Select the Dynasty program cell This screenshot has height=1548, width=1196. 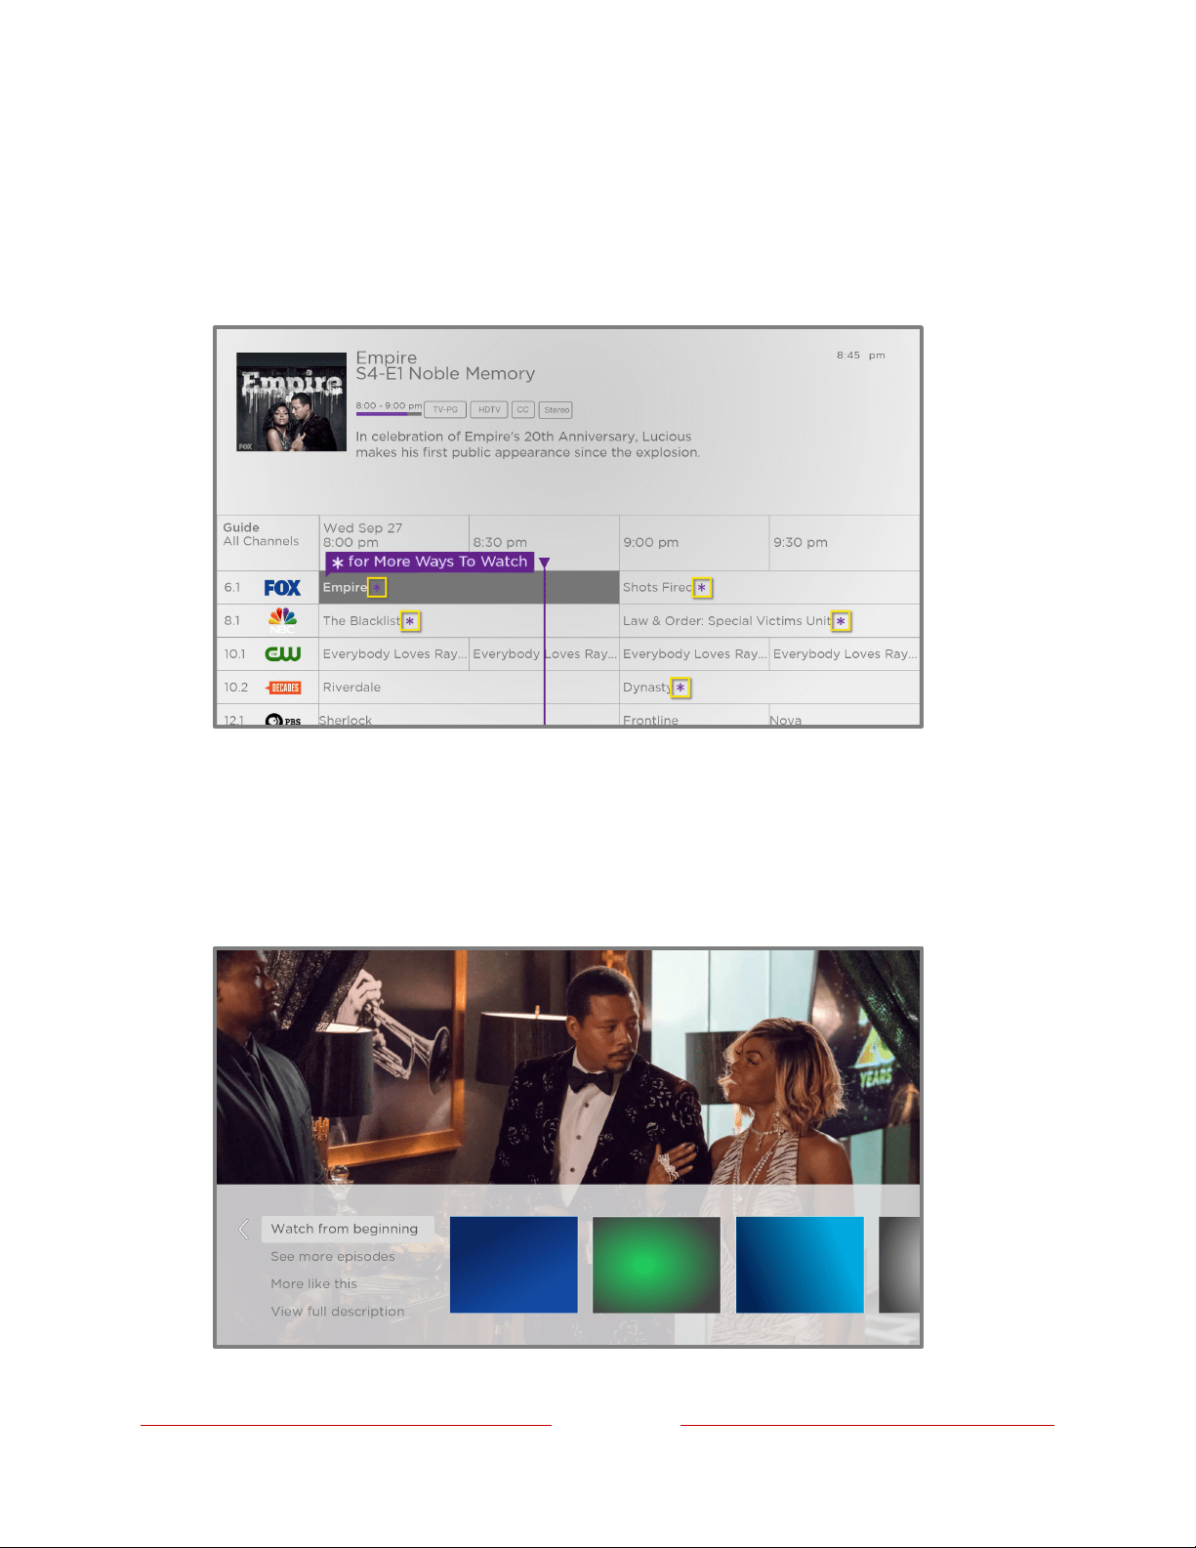(769, 688)
